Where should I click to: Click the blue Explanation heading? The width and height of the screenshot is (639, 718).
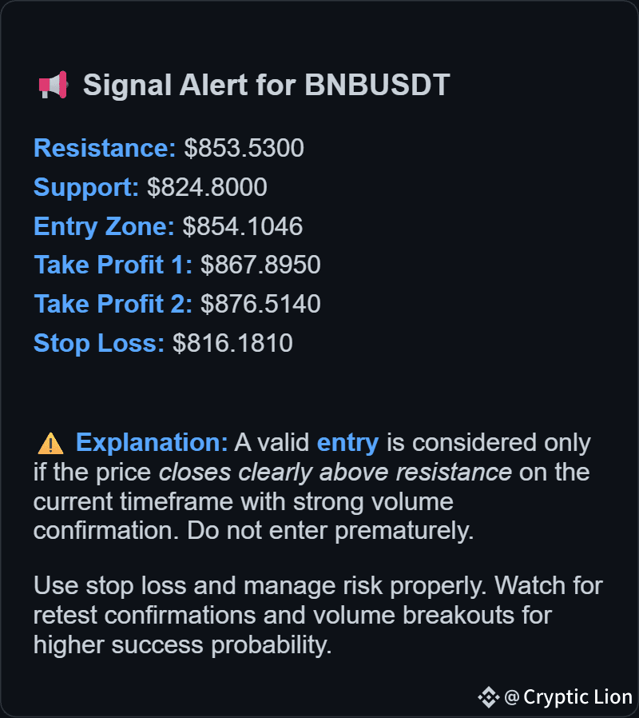(x=152, y=443)
